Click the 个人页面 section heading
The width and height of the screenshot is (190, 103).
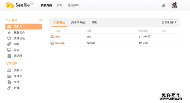tap(11, 20)
